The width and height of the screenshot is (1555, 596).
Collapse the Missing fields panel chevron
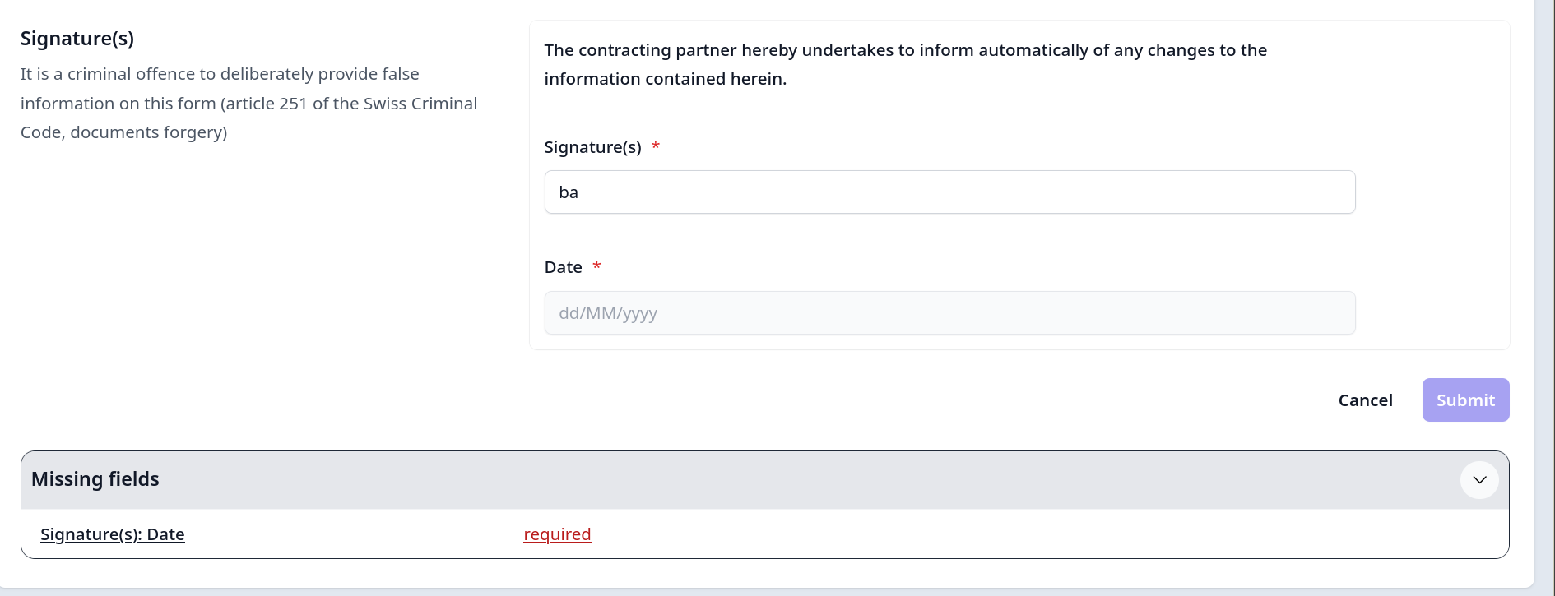1478,480
